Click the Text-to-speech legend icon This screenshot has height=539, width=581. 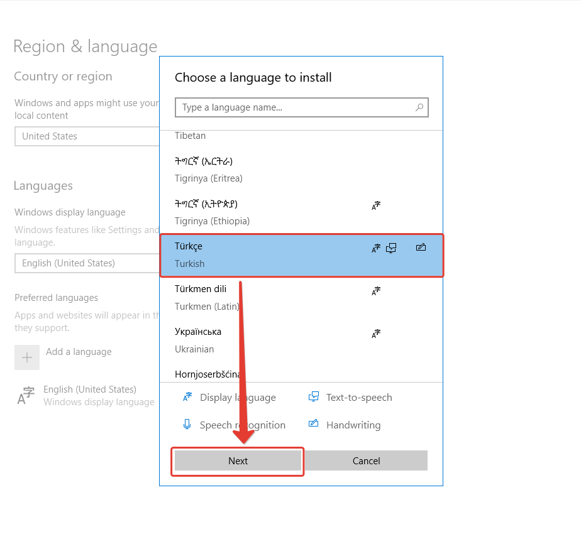pos(314,397)
